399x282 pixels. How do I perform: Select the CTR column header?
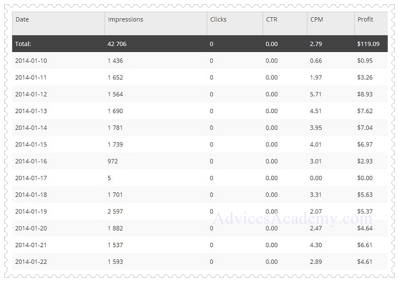coord(272,19)
